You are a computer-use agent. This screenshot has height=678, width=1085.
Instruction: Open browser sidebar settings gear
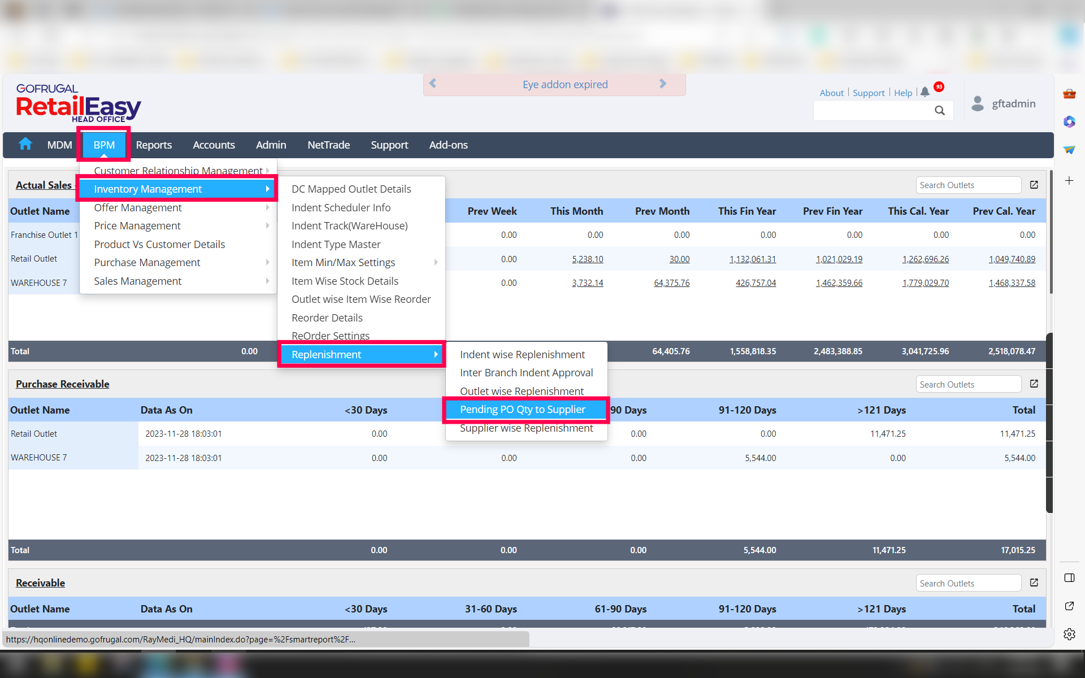click(1069, 634)
